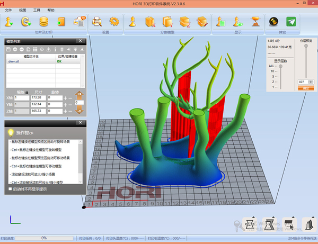Click the rotate view hourglass icon
Screen dimensions: 318x244
tap(250, 225)
